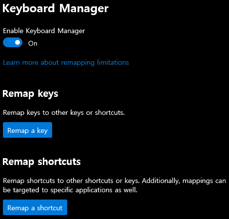Click the white knob of the toggle
Viewport: 229px width, 219px height.
[18, 42]
